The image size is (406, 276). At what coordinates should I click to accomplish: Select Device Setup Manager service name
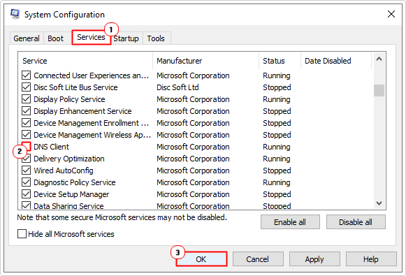coord(71,194)
